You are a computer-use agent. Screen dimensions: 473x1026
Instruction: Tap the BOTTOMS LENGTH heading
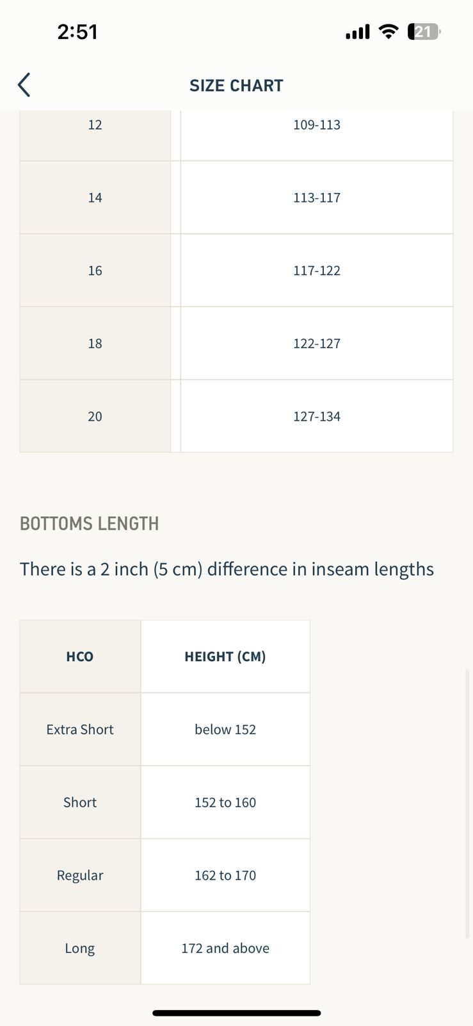[x=90, y=524]
